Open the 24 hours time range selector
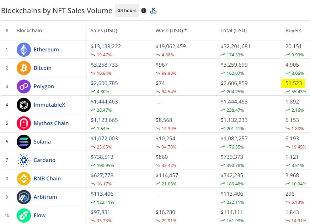 127,11
